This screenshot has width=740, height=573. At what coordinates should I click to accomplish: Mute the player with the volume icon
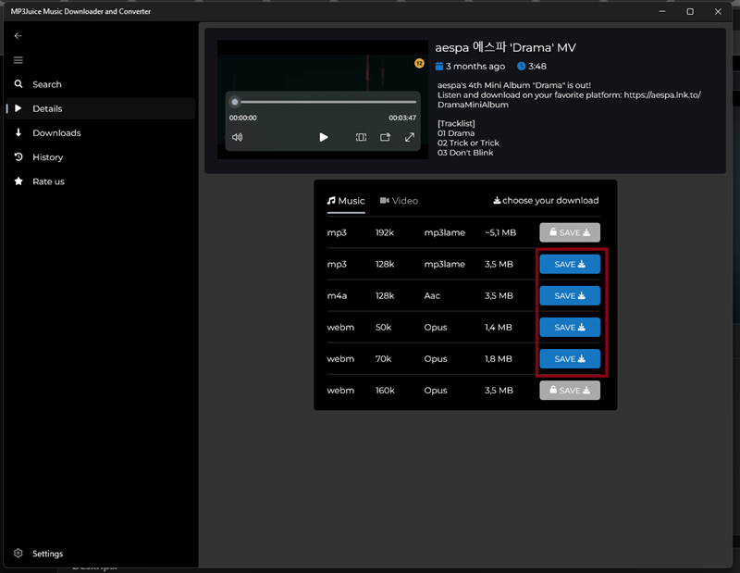(237, 137)
